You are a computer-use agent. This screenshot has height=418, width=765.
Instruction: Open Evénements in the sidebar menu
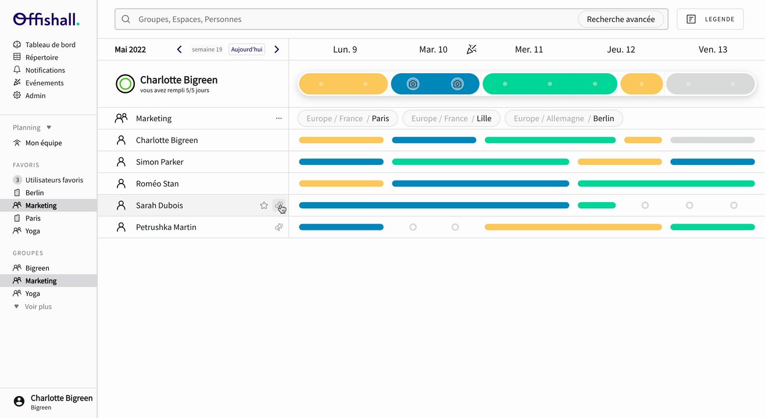44,83
